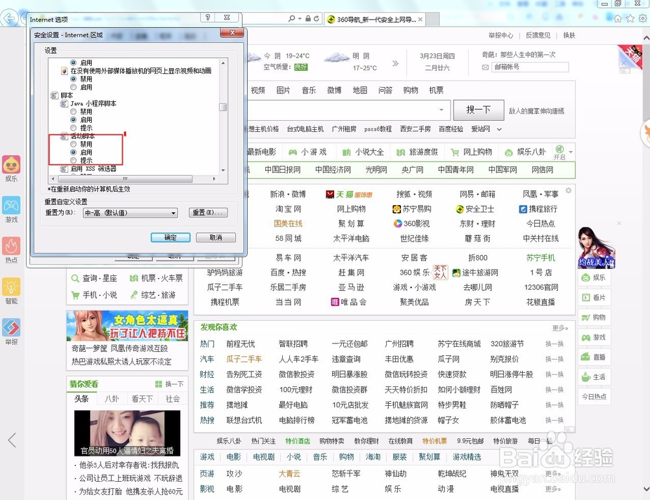Click the 官员动用50人 news thumbnail
Screen dimensions: 650x500
click(x=127, y=433)
